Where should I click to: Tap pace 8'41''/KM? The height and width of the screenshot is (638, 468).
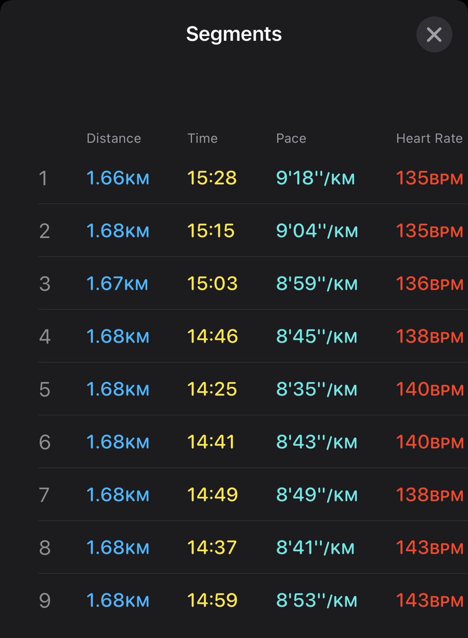click(x=315, y=547)
